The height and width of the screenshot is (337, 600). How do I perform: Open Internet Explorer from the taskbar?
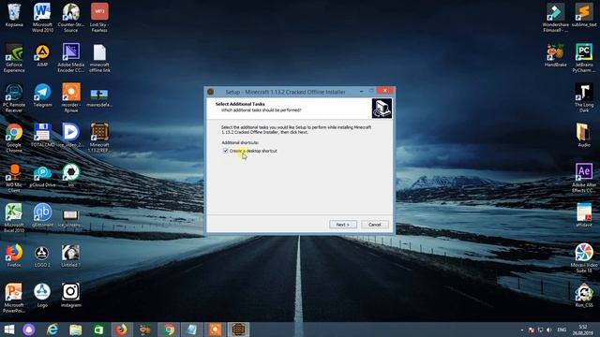tap(52, 330)
